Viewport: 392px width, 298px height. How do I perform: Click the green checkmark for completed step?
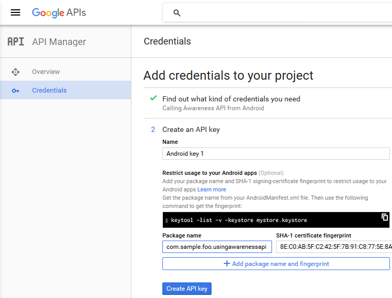point(153,98)
